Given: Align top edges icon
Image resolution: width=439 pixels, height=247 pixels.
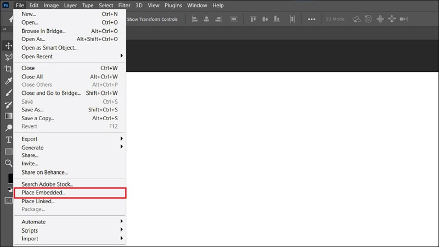Looking at the screenshot, I should point(253,19).
